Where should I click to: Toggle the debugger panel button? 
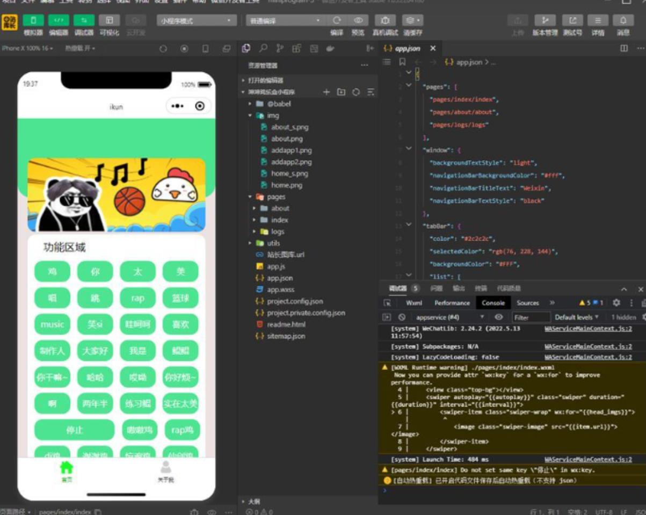coord(84,20)
